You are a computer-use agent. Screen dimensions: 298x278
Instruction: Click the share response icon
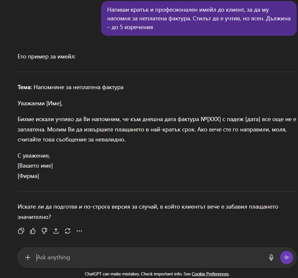click(56, 231)
